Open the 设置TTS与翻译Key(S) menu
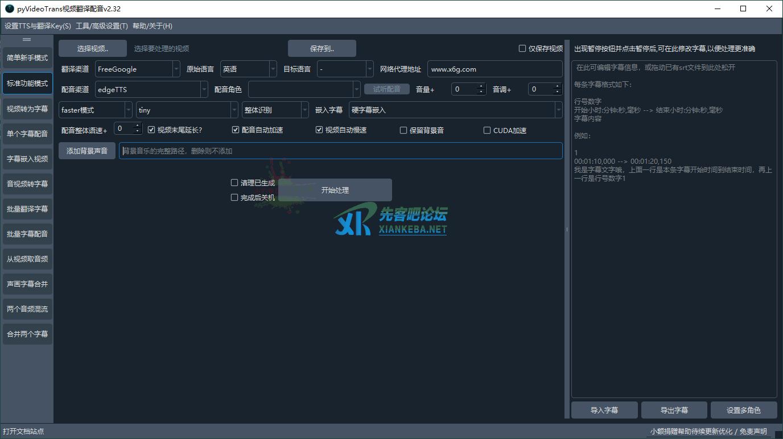Image resolution: width=783 pixels, height=439 pixels. 38,26
